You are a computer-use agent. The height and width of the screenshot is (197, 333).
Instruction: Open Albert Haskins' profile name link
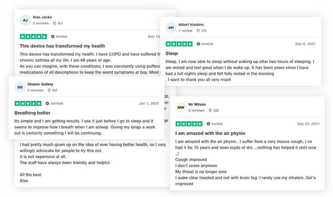point(191,25)
